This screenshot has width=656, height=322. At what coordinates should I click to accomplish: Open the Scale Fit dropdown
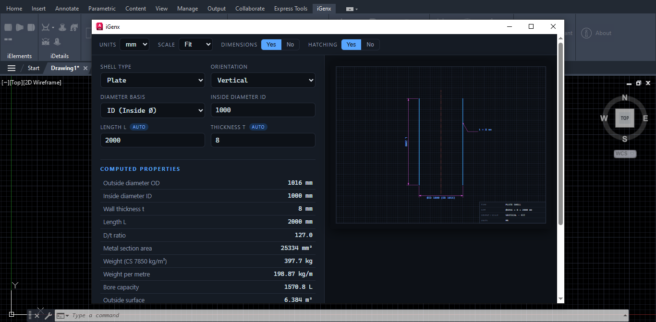(195, 45)
